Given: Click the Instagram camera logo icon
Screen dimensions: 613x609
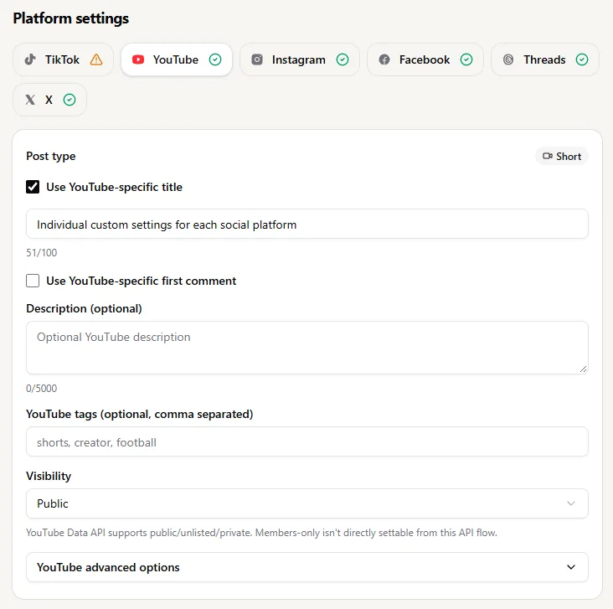Looking at the screenshot, I should pyautogui.click(x=257, y=59).
